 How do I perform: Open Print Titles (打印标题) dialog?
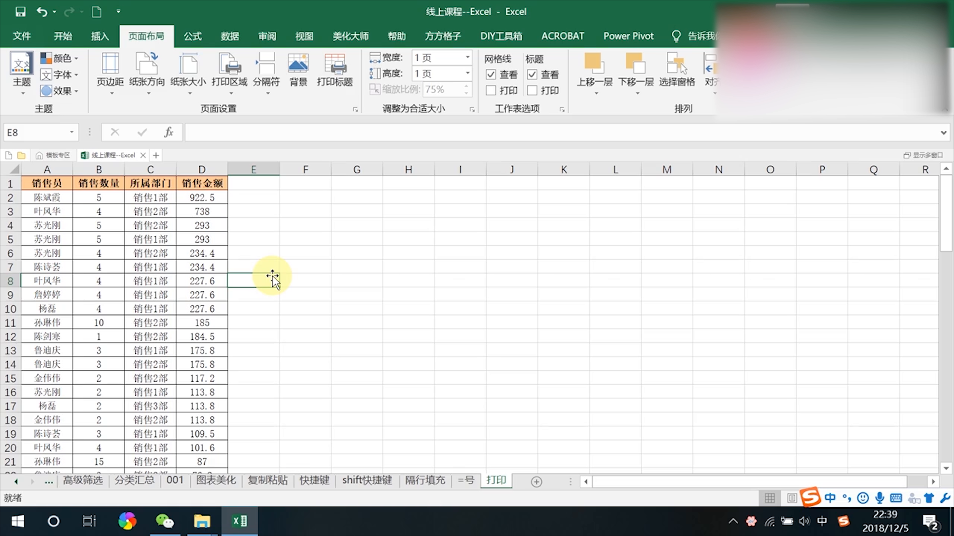pyautogui.click(x=334, y=65)
